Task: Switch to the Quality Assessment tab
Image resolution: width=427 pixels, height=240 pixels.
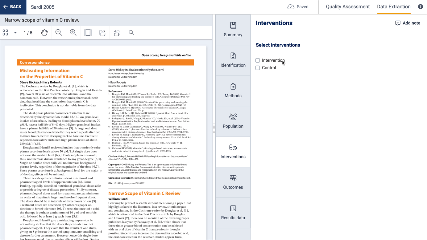Action: (x=348, y=7)
